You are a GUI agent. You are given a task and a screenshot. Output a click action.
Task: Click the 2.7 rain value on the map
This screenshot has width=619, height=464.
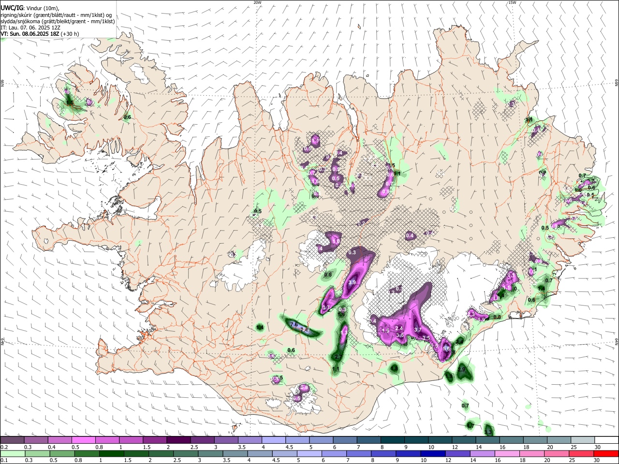(x=339, y=357)
